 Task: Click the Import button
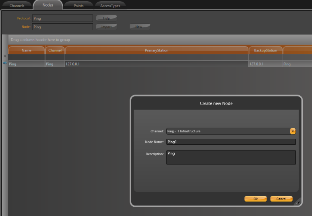point(106,27)
